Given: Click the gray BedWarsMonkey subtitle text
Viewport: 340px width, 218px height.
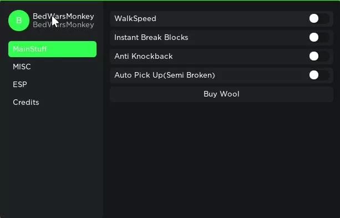Looking at the screenshot, I should [63, 25].
